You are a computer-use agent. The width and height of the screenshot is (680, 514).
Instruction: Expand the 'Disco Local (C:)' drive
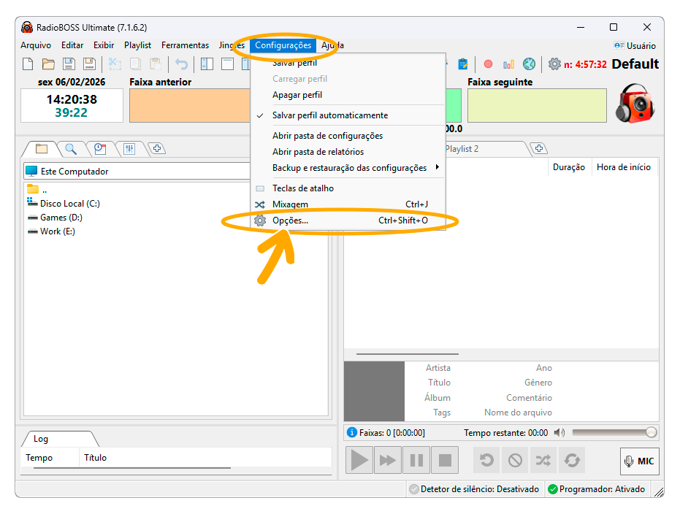pos(69,204)
